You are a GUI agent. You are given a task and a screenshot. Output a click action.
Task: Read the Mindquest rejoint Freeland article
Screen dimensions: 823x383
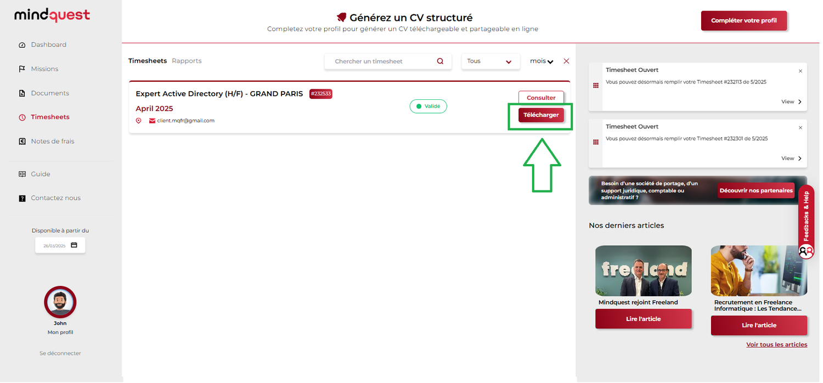pos(644,319)
